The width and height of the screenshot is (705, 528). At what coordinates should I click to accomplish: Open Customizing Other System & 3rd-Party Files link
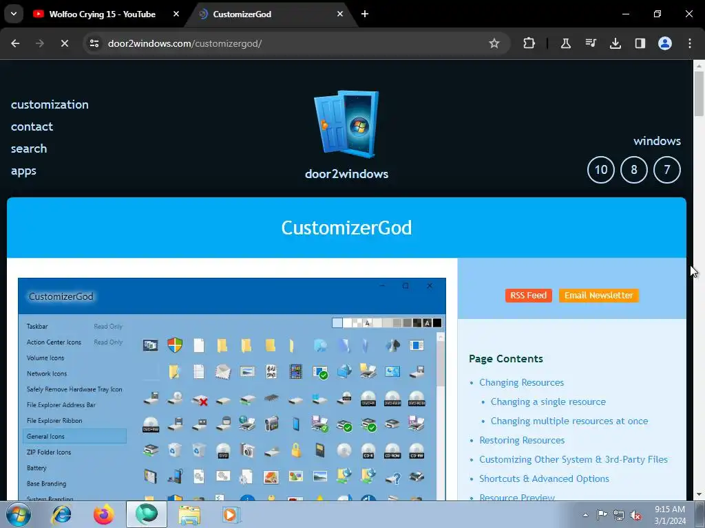tap(574, 460)
